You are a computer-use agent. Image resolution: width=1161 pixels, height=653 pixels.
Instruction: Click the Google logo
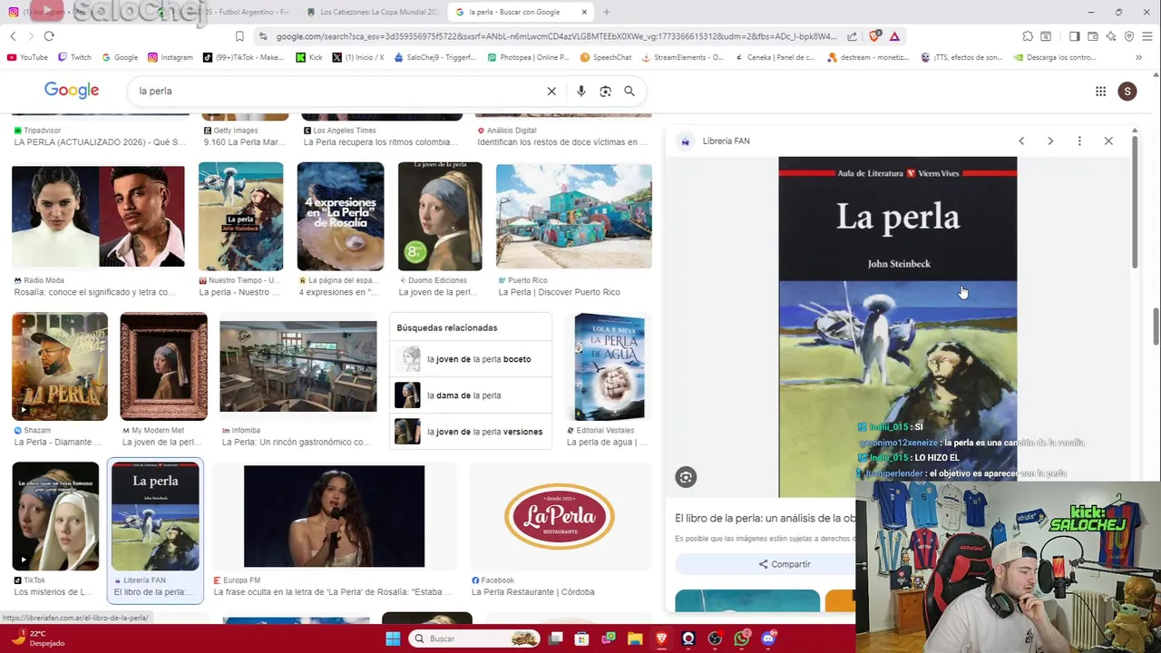72,91
